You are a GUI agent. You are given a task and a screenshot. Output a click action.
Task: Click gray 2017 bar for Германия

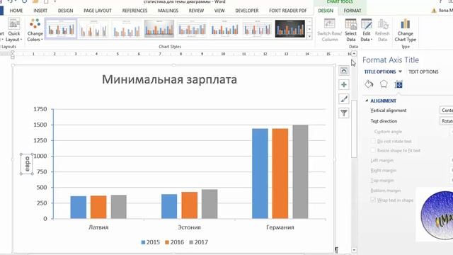300,171
